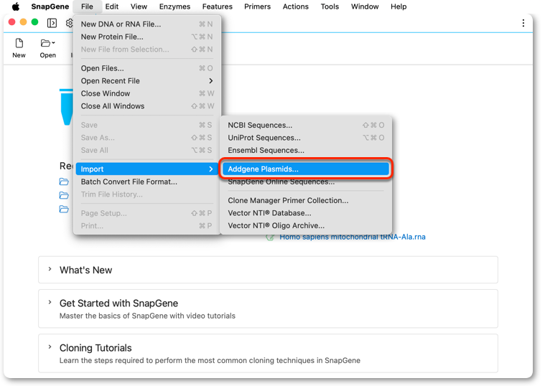
Task: Open the Actions menu
Action: pos(295,6)
